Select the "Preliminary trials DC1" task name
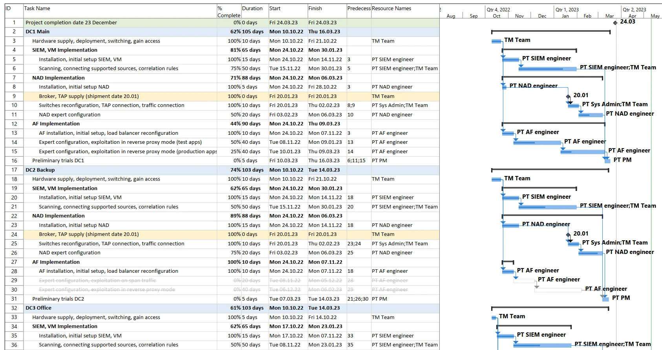The width and height of the screenshot is (662, 350). [x=58, y=161]
